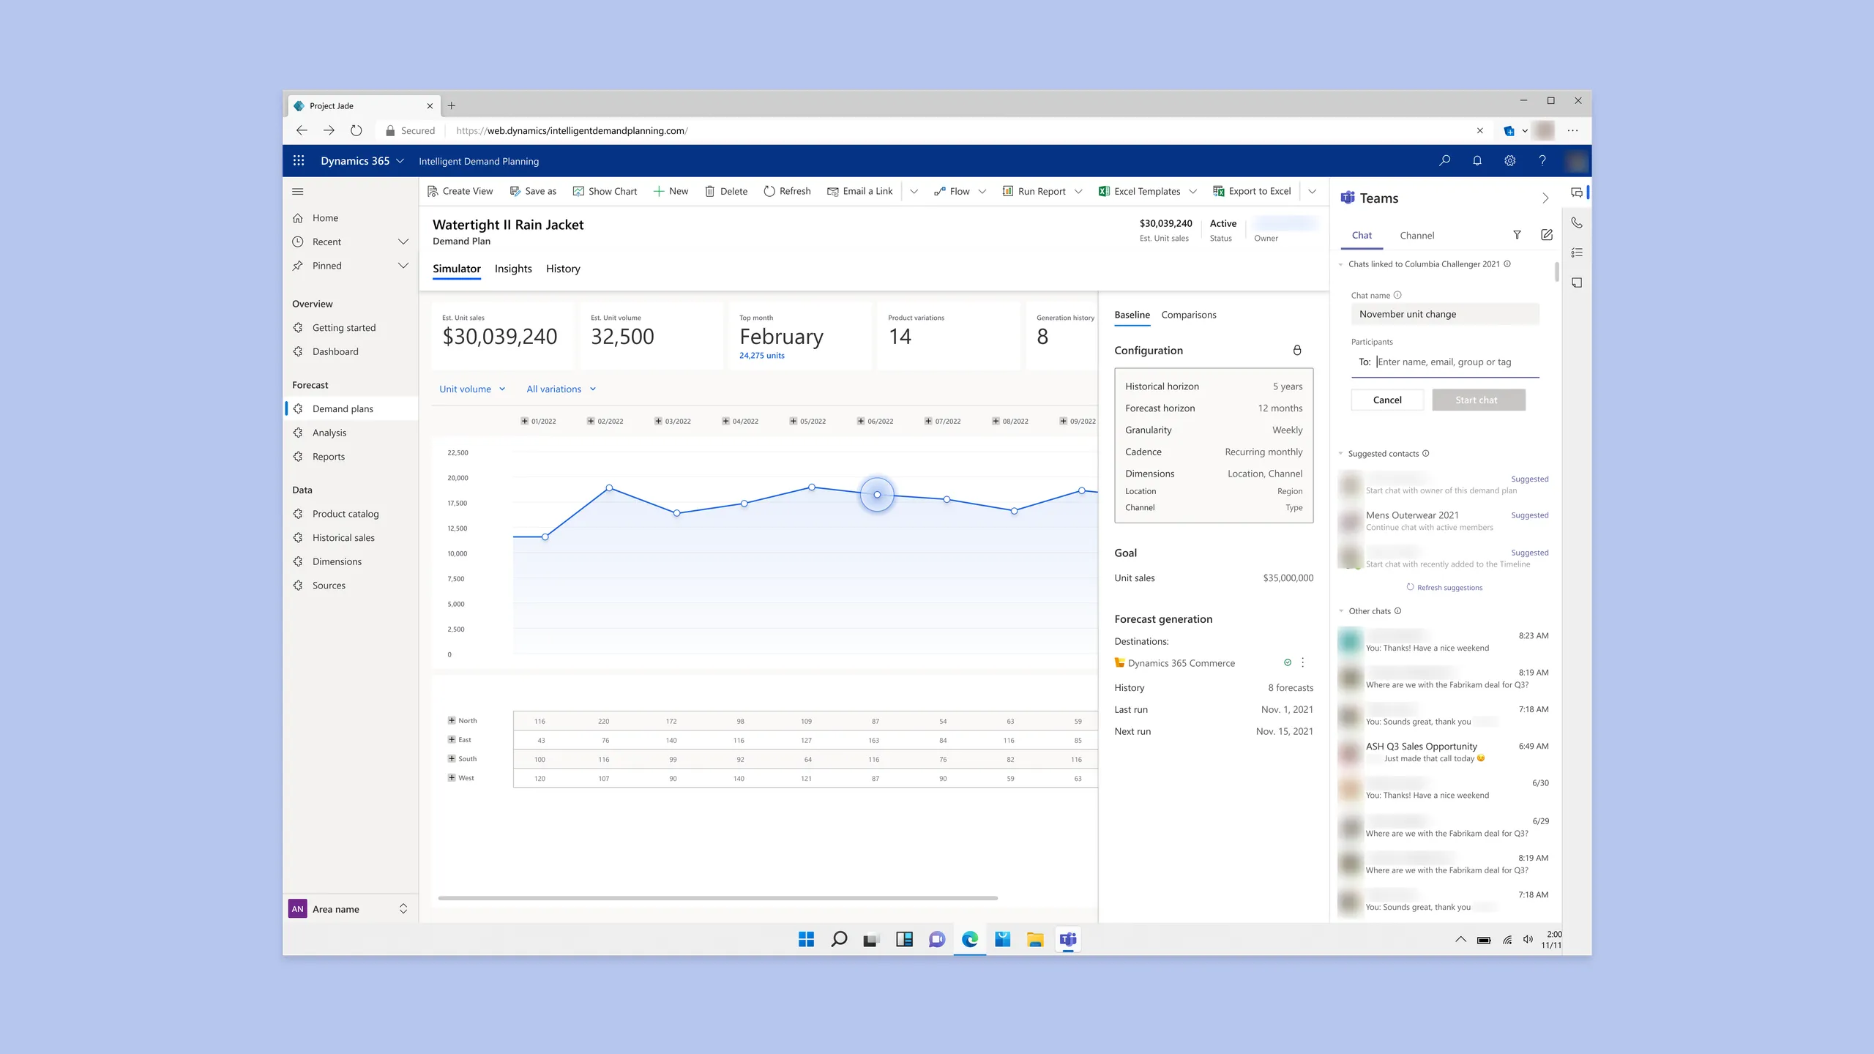Collapse the navigation with the hamburger icon
This screenshot has height=1054, width=1874.
298,191
